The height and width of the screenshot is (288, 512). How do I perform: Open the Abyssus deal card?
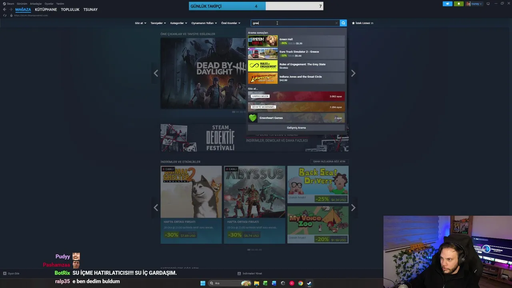click(x=254, y=205)
